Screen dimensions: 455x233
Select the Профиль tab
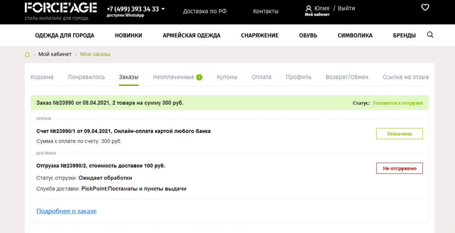298,77
